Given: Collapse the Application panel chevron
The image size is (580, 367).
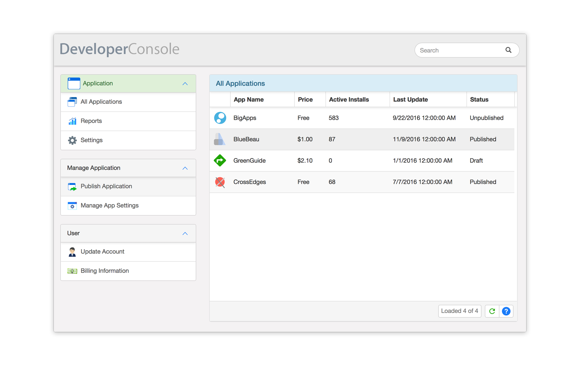Looking at the screenshot, I should (185, 84).
